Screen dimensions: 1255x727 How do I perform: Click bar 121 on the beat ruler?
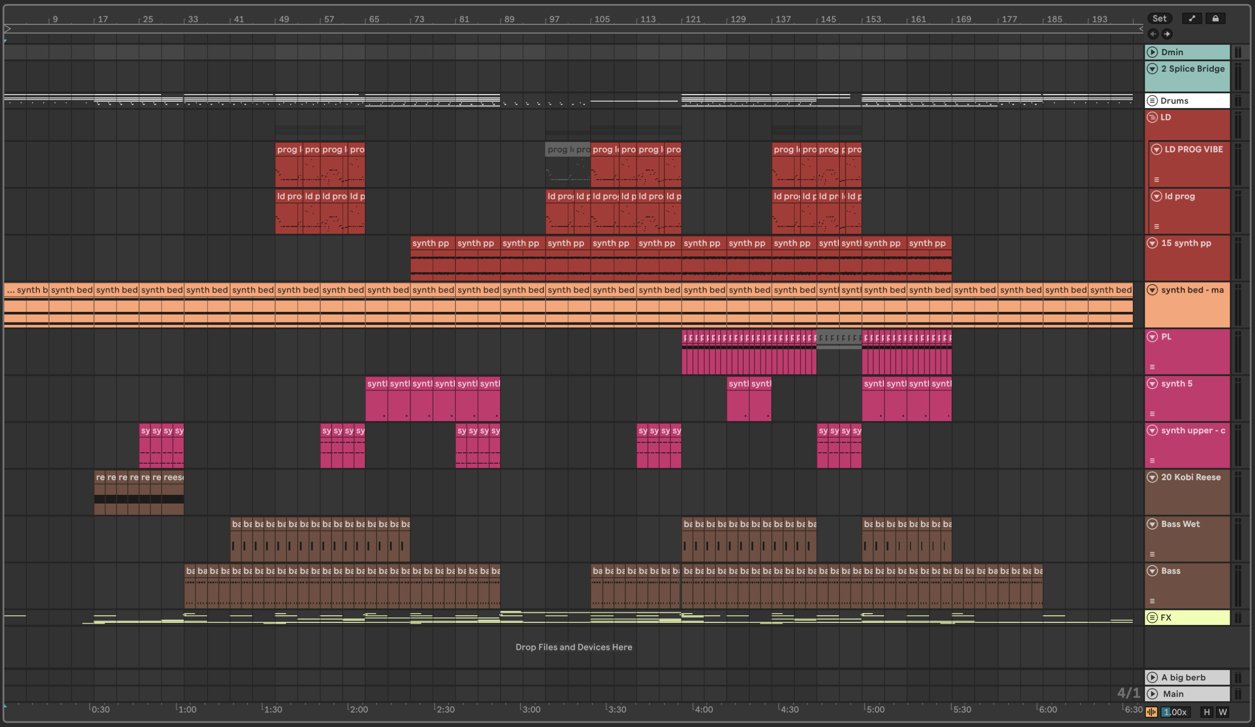pos(693,19)
